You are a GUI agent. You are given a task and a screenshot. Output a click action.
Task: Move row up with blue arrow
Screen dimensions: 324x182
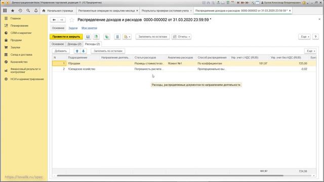(77, 51)
